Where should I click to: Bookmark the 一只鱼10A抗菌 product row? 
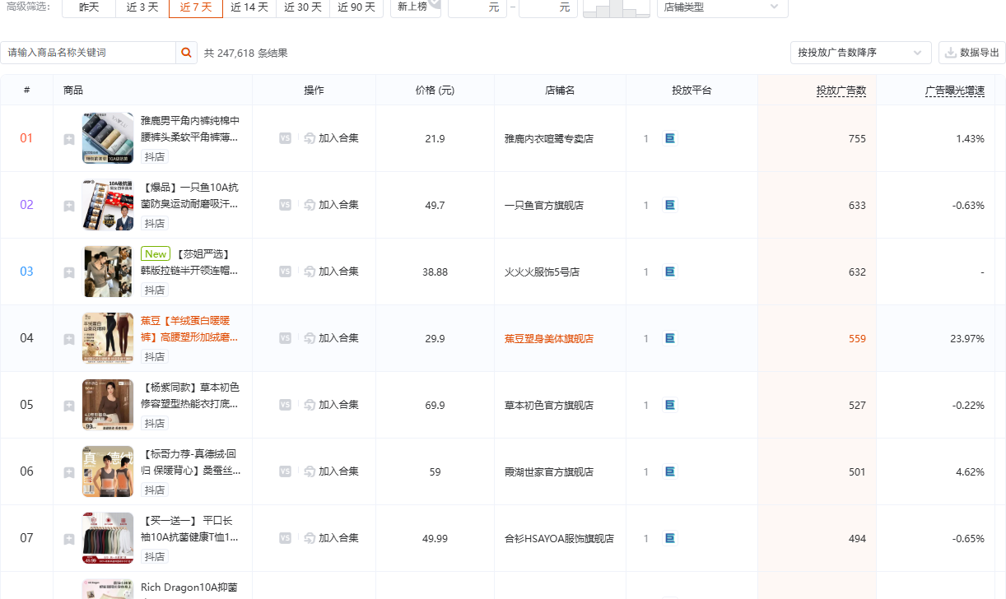pyautogui.click(x=69, y=206)
